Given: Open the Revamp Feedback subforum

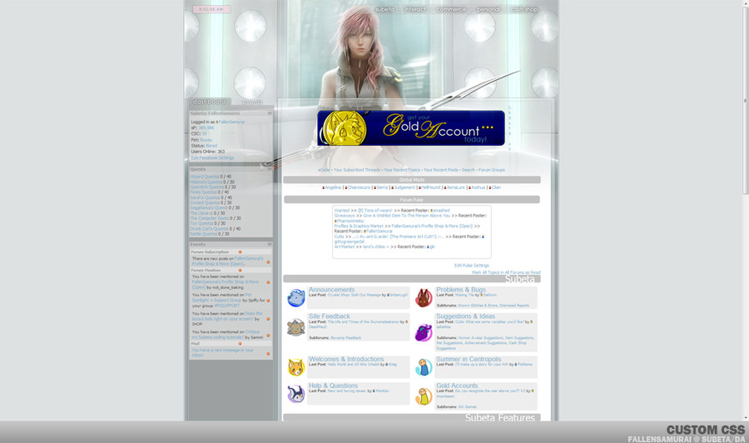Looking at the screenshot, I should click(x=346, y=338).
